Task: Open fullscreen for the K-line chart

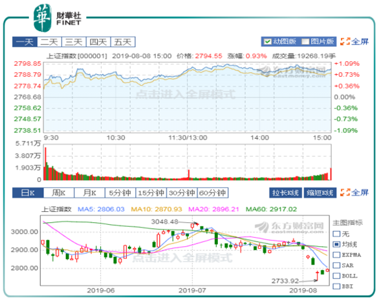Action: tap(354, 192)
